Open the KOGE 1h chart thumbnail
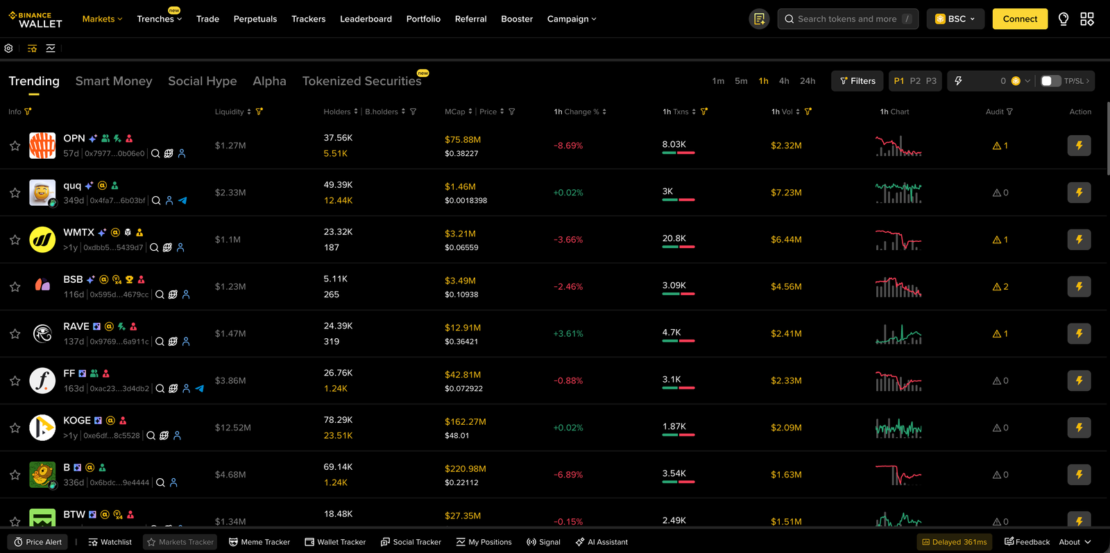Screen dimensions: 1110x553 click(898, 428)
